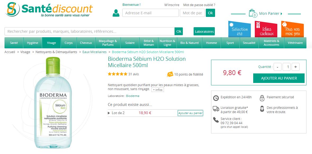Click the Sélection été blue banner

coord(239,30)
